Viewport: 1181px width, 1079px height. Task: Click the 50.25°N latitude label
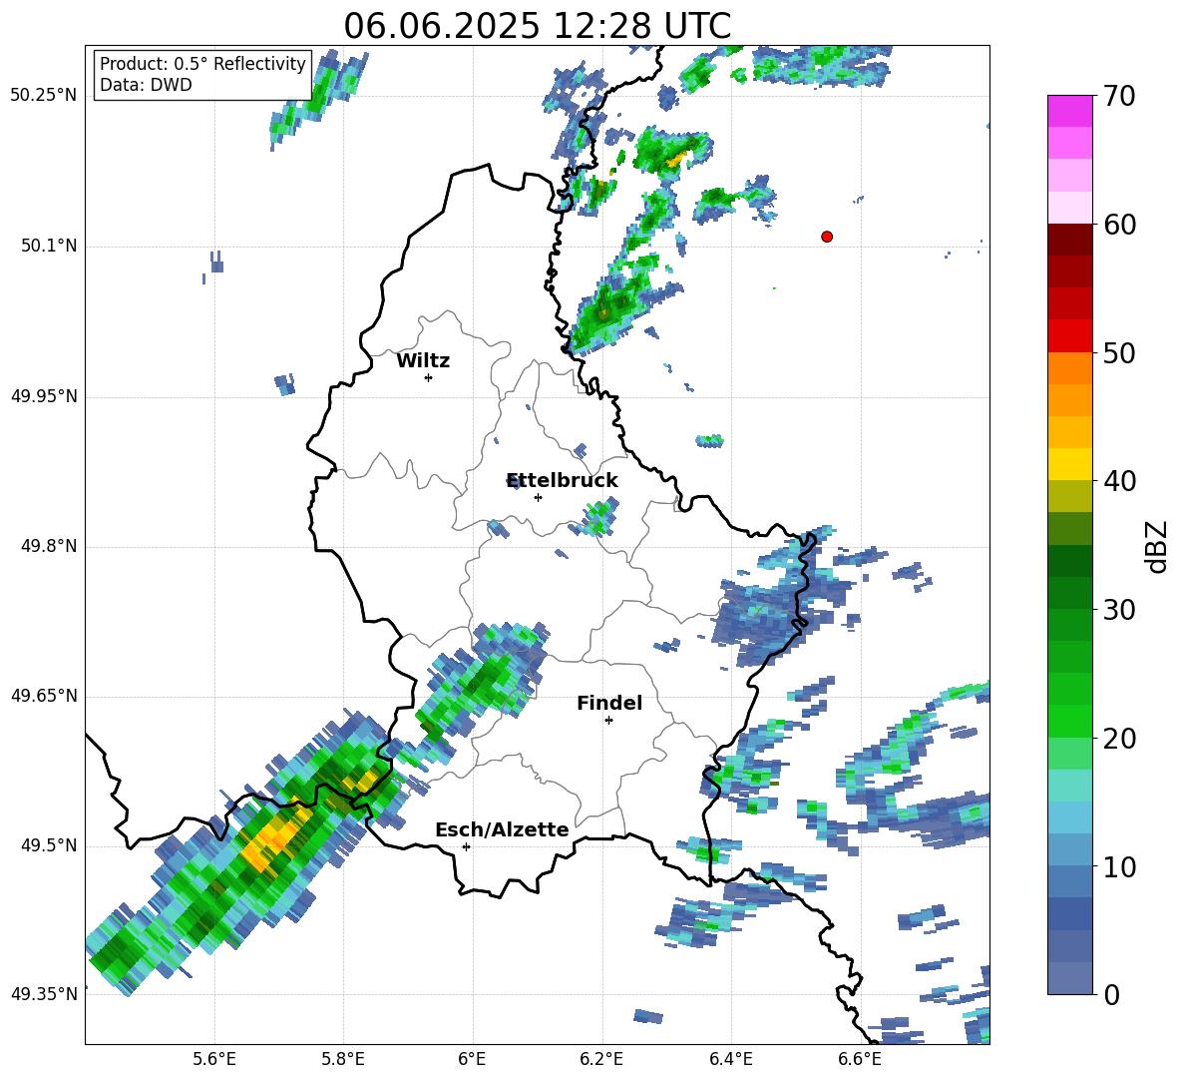point(44,96)
